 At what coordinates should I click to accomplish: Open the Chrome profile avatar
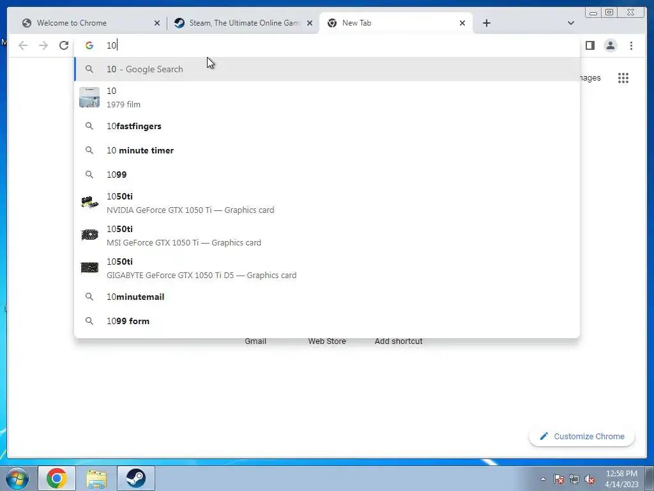(611, 45)
